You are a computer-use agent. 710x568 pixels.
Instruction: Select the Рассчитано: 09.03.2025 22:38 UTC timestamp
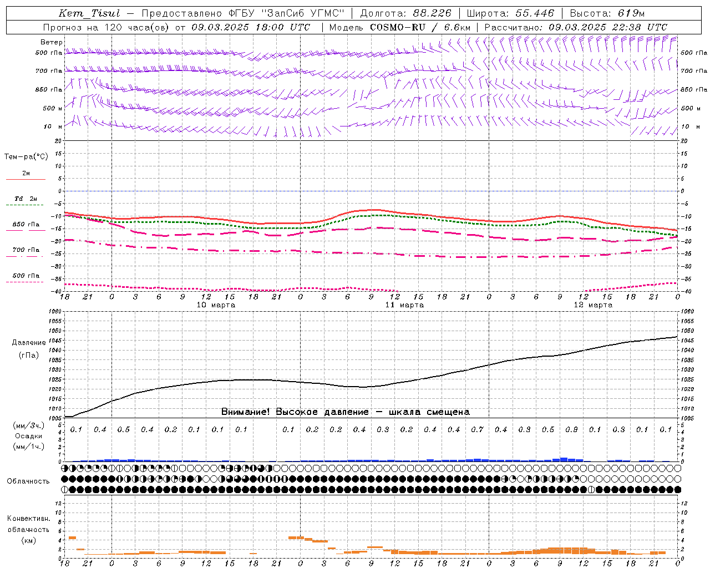[576, 27]
